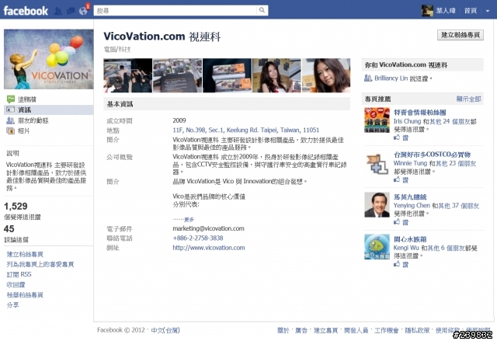Change language via 中文(台灣) link

click(x=165, y=330)
